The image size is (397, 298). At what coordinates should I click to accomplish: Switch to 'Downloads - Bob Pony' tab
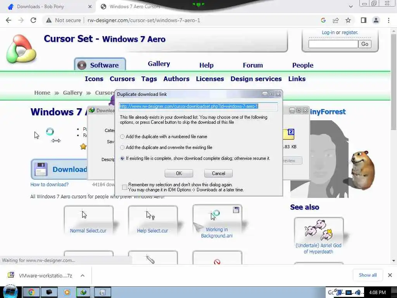pyautogui.click(x=40, y=7)
